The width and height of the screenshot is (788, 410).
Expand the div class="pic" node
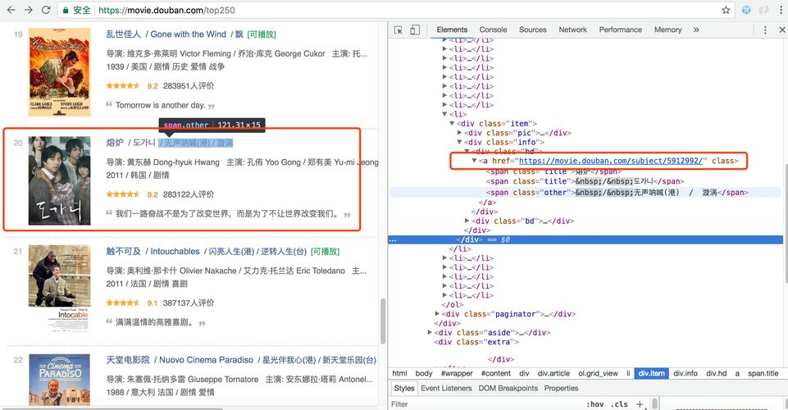[x=459, y=133]
